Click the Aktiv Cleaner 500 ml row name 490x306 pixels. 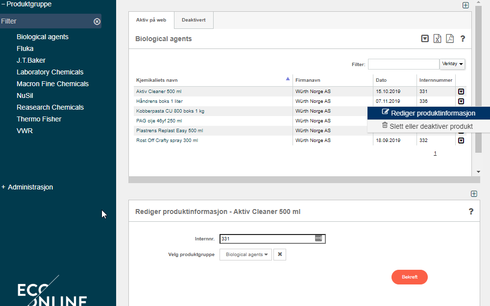159,92
